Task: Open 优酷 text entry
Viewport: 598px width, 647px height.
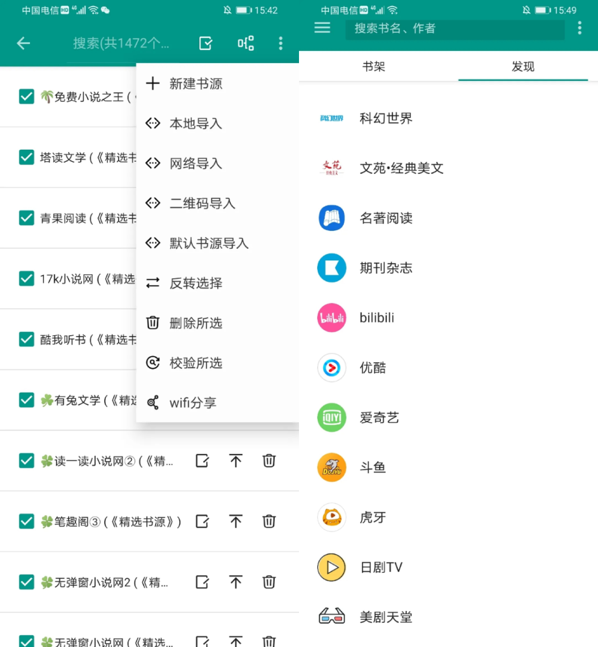Action: click(373, 368)
